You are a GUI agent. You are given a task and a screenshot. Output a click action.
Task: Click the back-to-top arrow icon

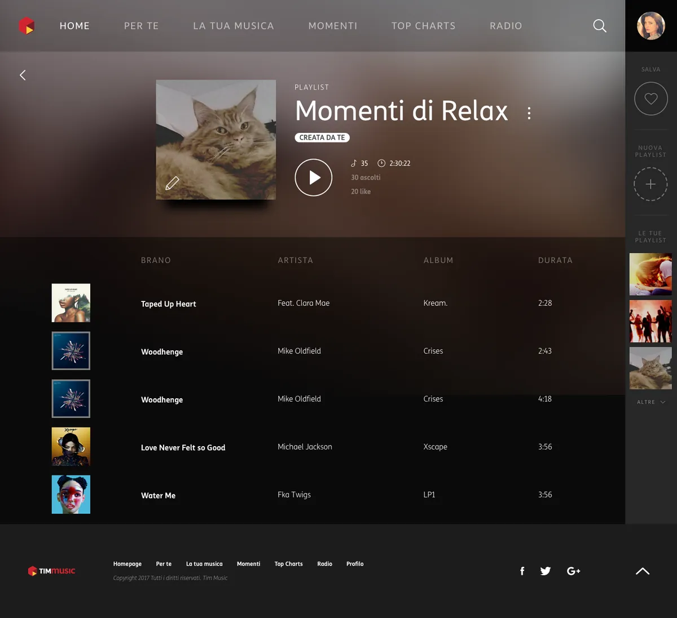coord(643,571)
